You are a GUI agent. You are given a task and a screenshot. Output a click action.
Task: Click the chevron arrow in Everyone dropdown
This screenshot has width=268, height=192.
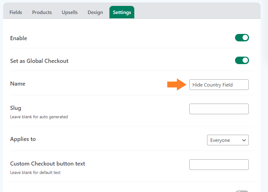tap(244, 140)
